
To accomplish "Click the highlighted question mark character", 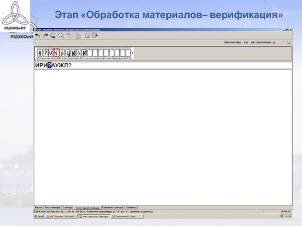I will [x=49, y=66].
